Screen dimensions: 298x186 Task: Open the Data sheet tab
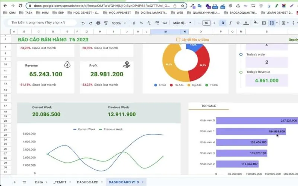point(39,182)
